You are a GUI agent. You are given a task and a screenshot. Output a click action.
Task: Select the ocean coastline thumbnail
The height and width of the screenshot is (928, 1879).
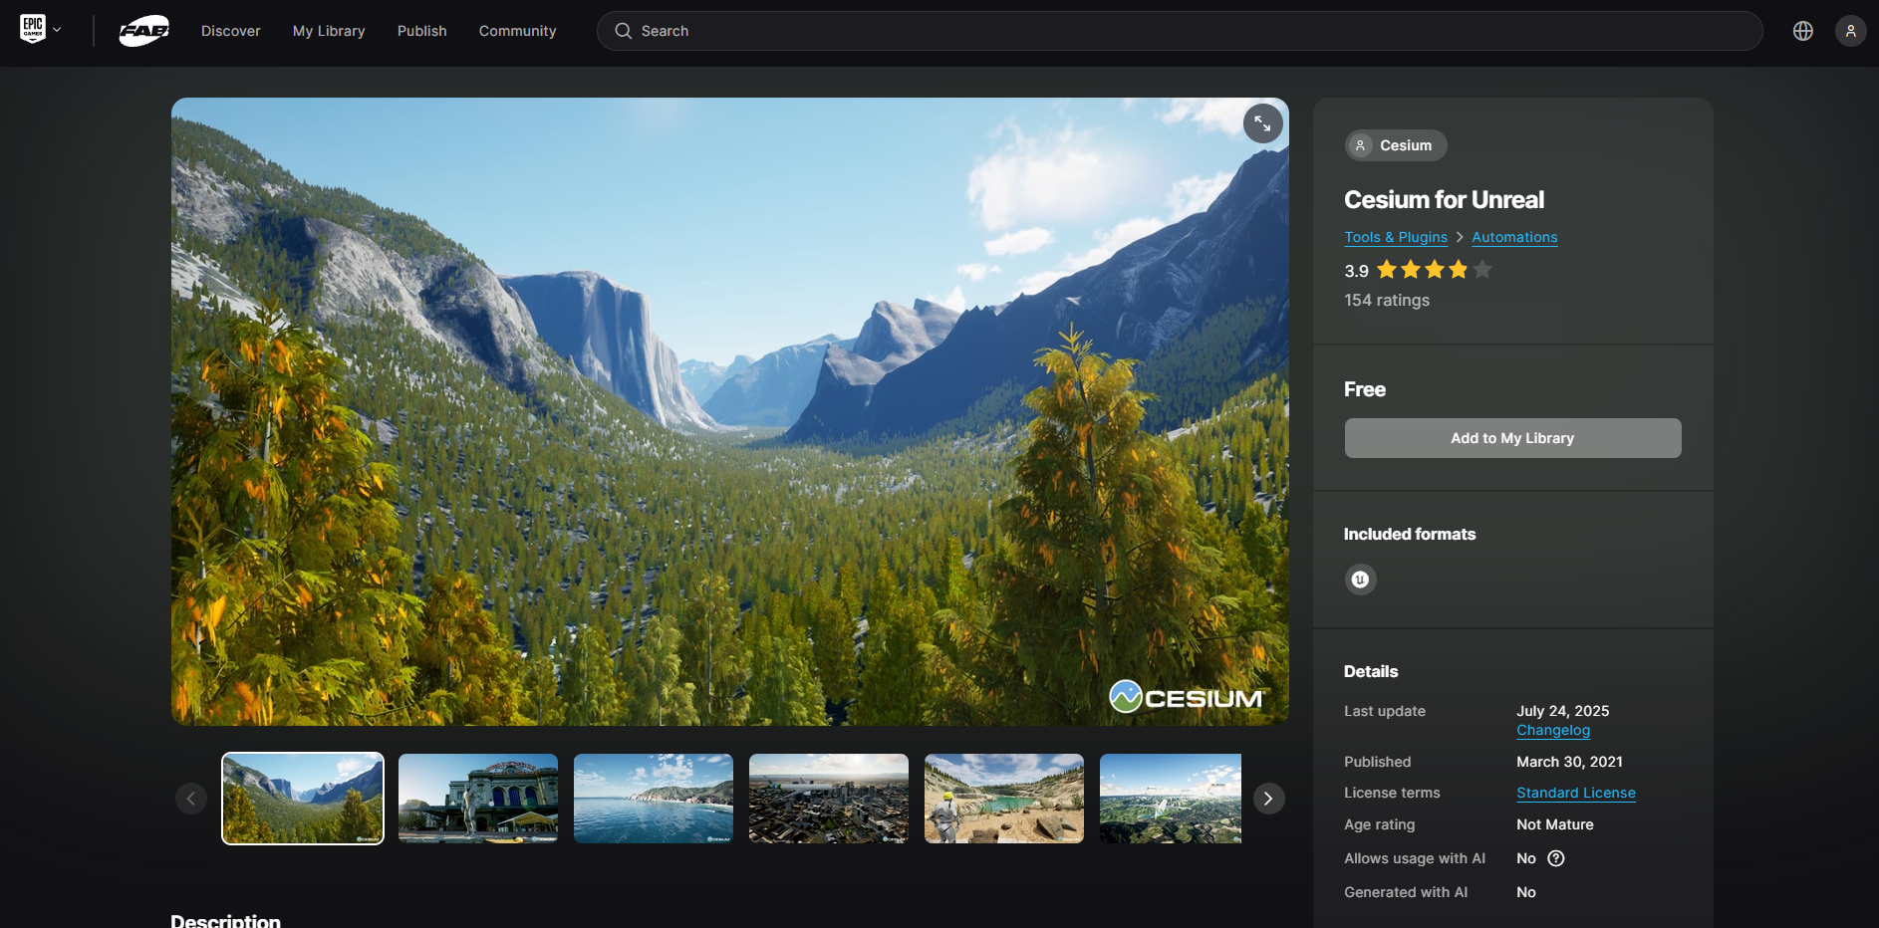coord(654,799)
